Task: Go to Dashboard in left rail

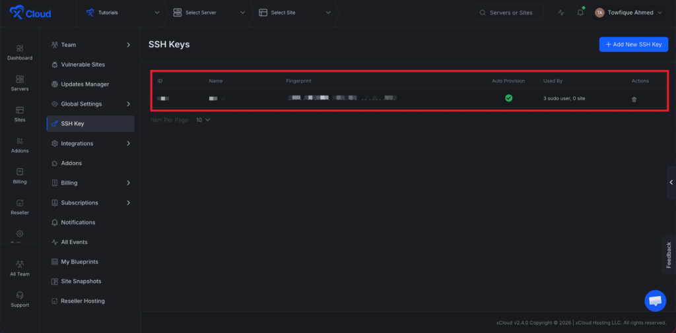Action: tap(20, 52)
